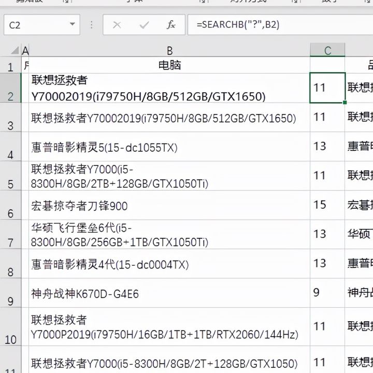373x373 pixels.
Task: Select the column C header
Action: 327,50
